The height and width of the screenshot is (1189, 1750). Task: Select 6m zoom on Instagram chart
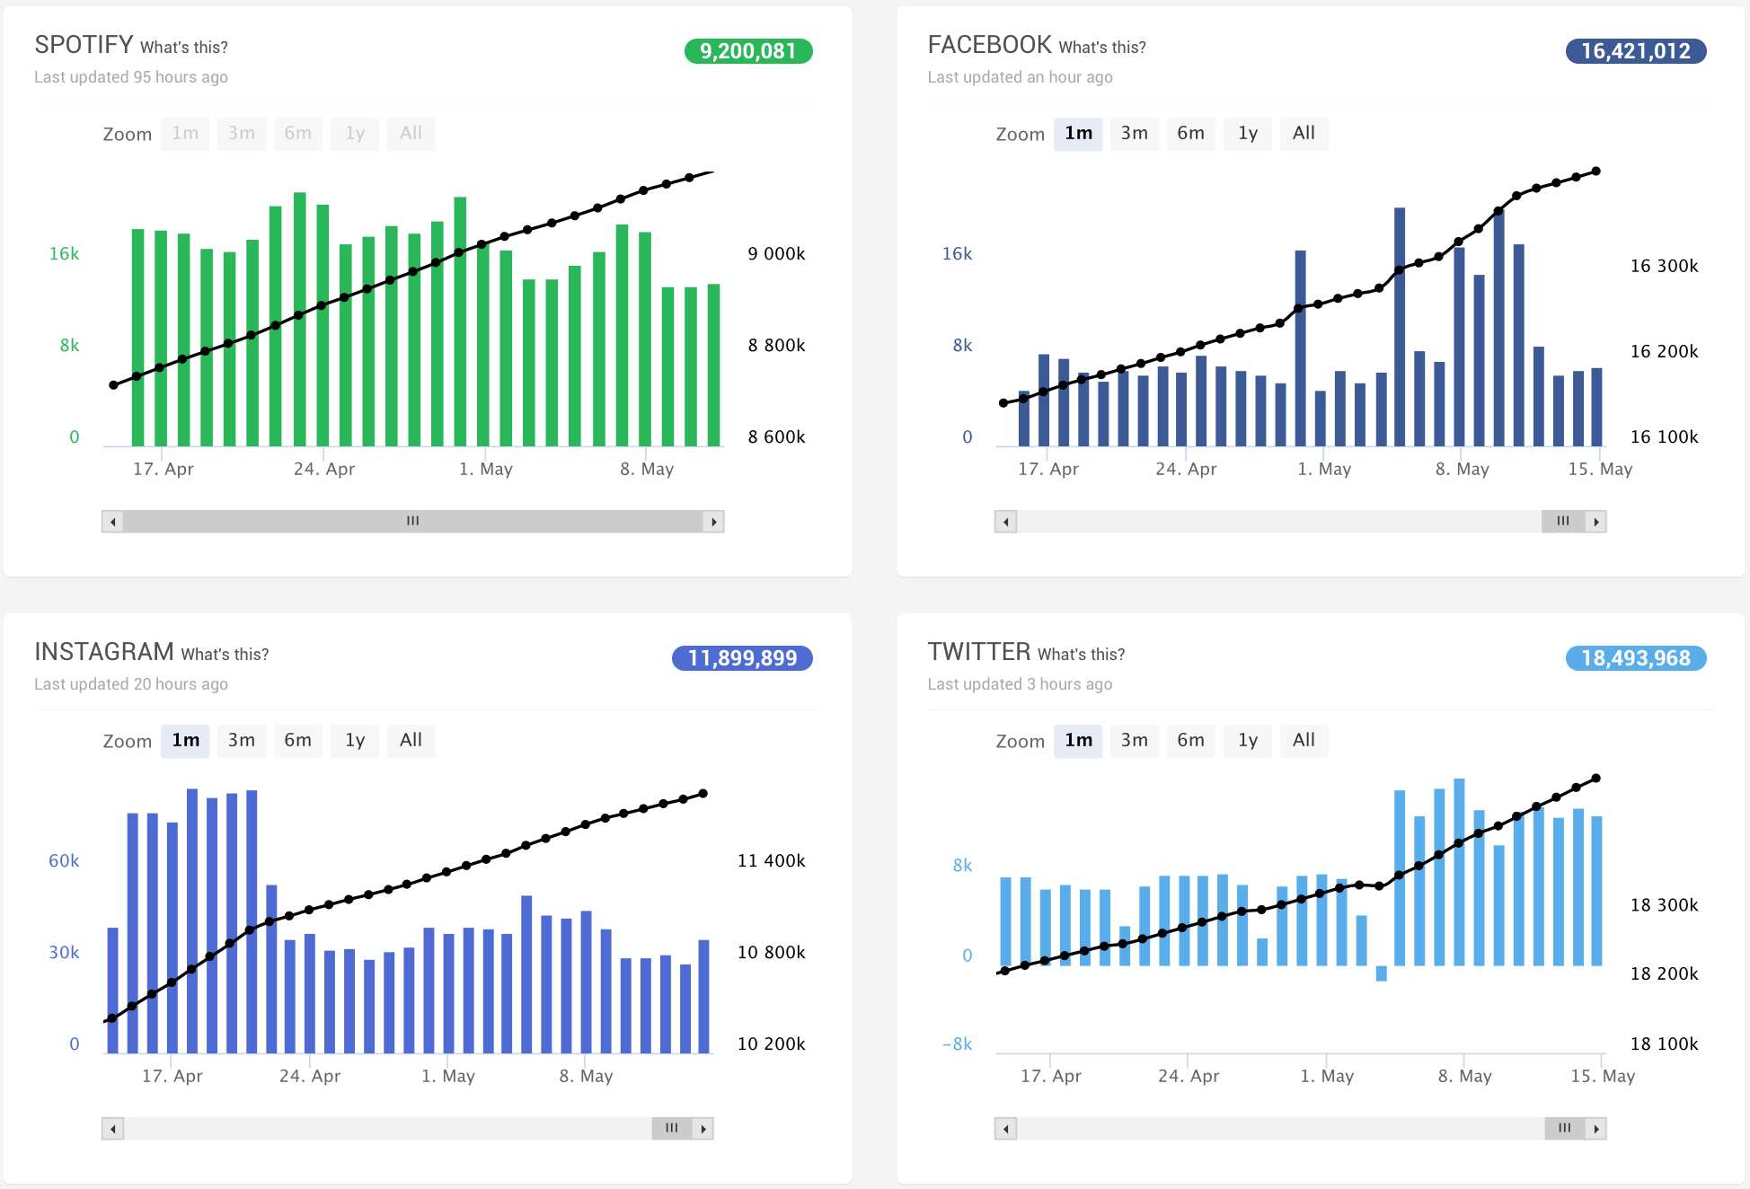[x=297, y=741]
